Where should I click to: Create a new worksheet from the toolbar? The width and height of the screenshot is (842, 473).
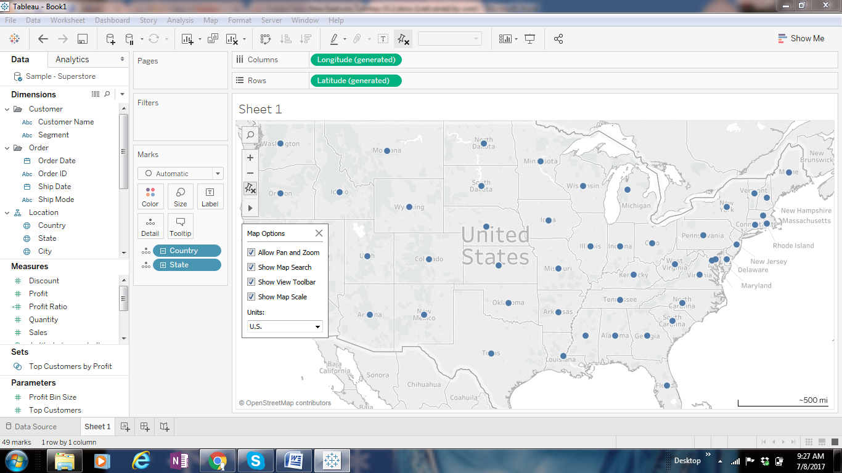[187, 39]
